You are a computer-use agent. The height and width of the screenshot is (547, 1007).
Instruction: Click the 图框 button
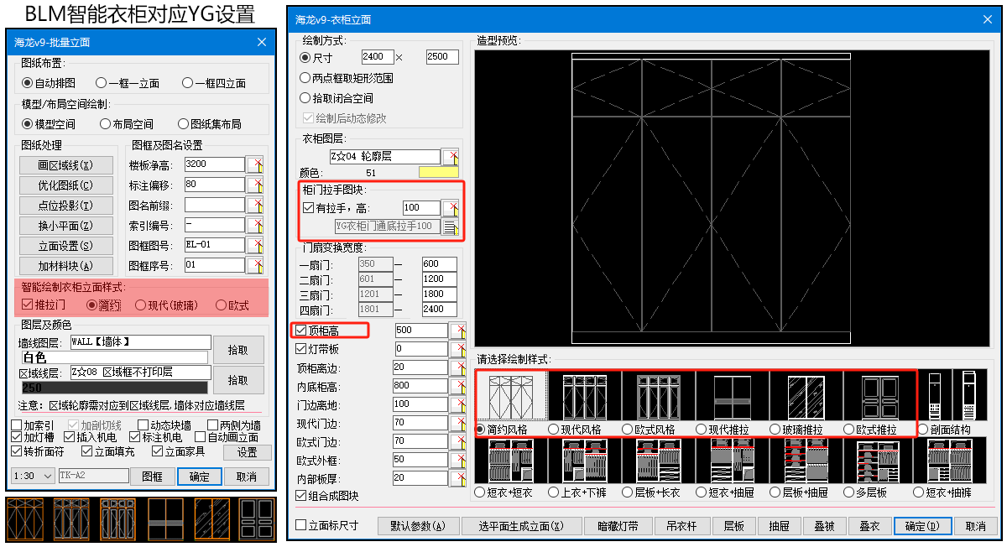pyautogui.click(x=152, y=476)
